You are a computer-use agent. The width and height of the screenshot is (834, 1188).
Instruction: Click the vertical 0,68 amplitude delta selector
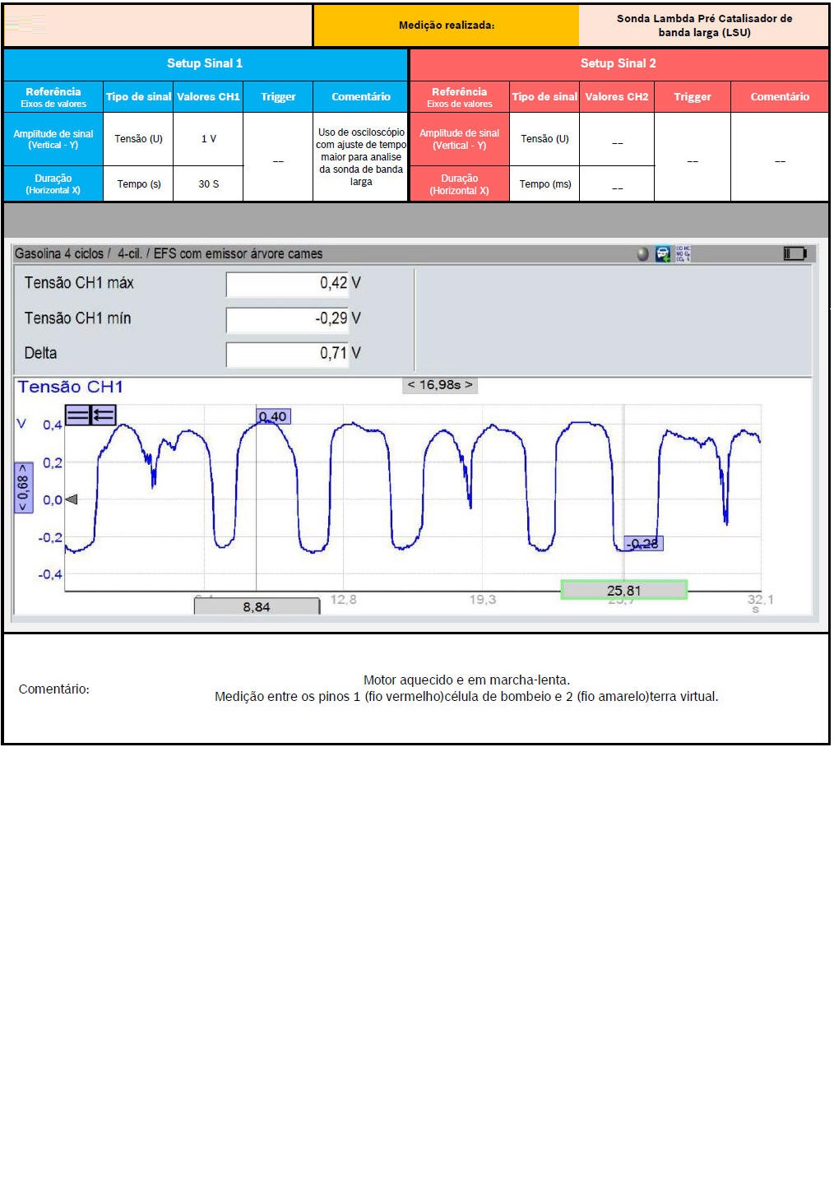coord(24,488)
